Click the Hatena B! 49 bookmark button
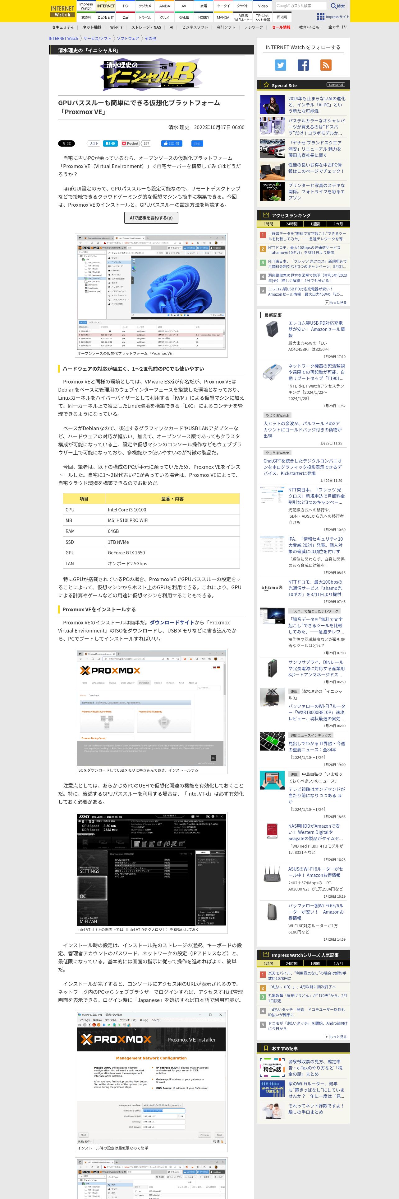The height and width of the screenshot is (1199, 399). coord(110,143)
